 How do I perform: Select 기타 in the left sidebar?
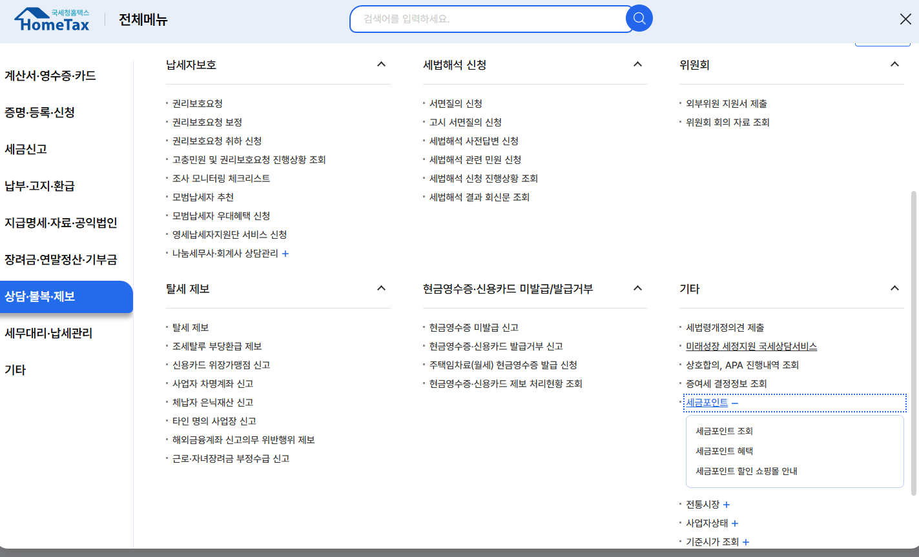[15, 370]
